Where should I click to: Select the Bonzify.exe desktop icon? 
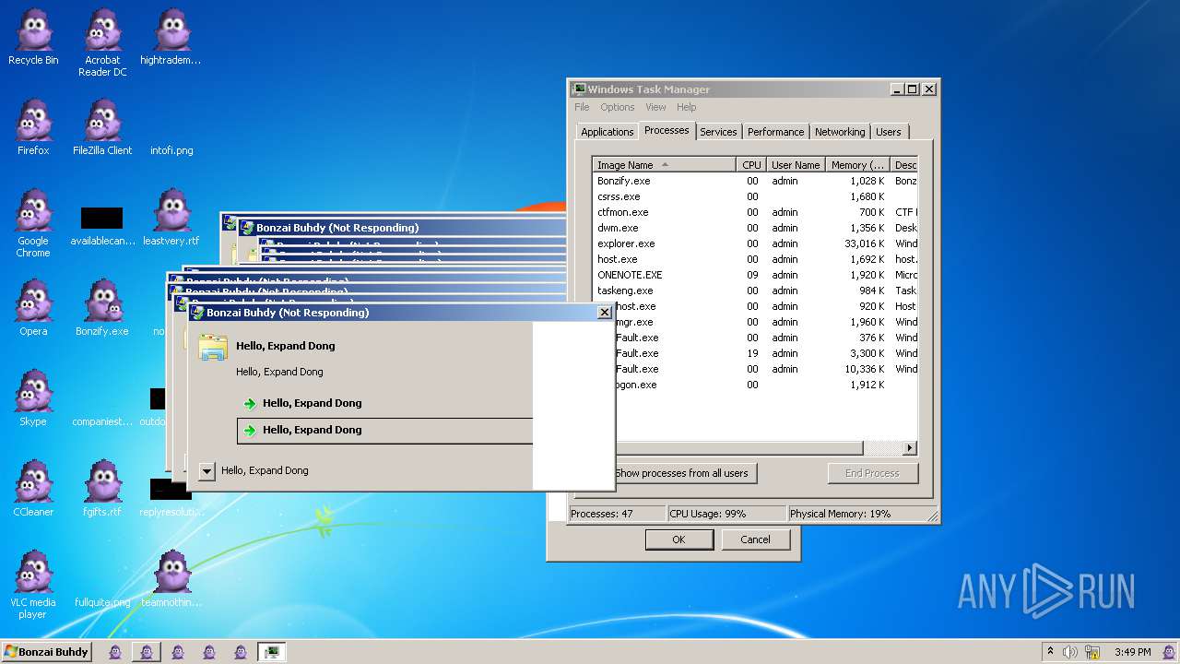point(102,308)
